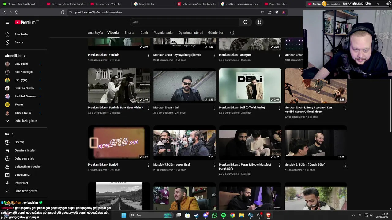This screenshot has width=392, height=220.
Task: Open Enis Kirazoglu subscription channel
Action: click(x=24, y=72)
